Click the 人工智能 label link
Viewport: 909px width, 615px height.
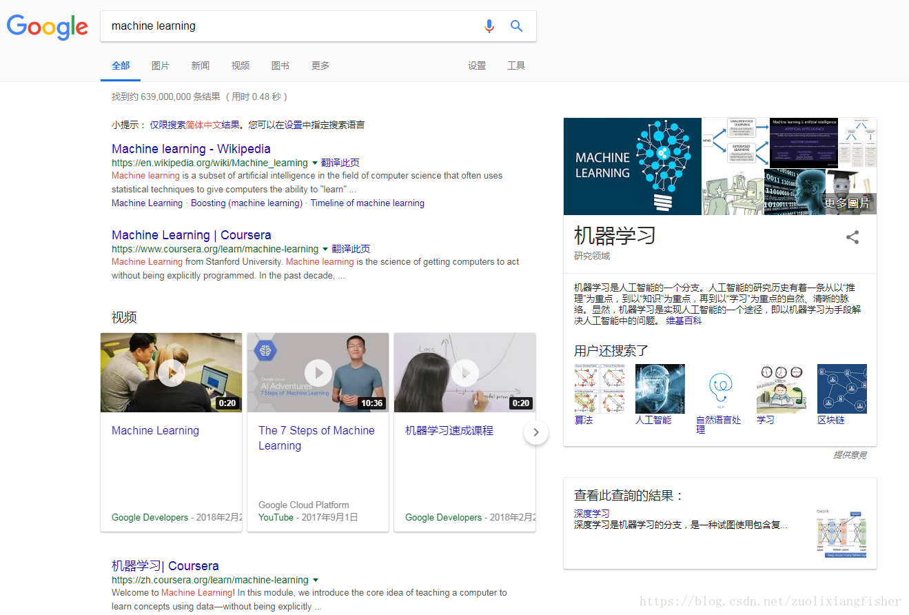click(x=653, y=420)
